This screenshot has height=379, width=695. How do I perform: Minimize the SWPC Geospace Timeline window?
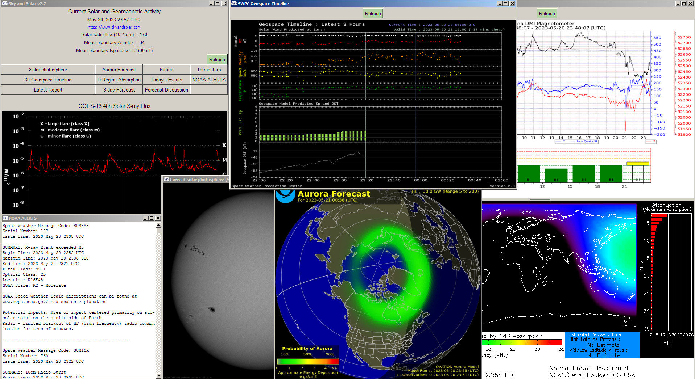500,3
